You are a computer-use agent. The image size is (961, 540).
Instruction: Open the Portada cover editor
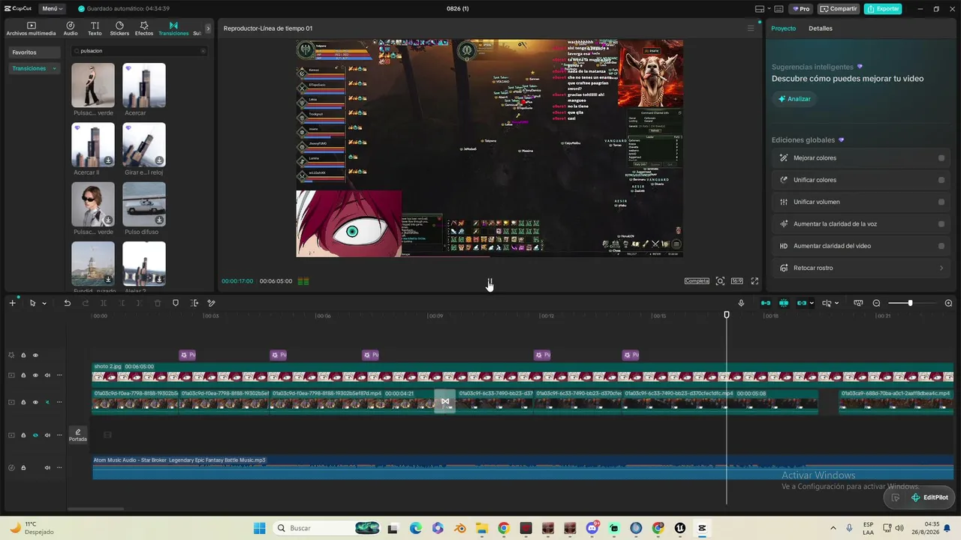pos(78,434)
